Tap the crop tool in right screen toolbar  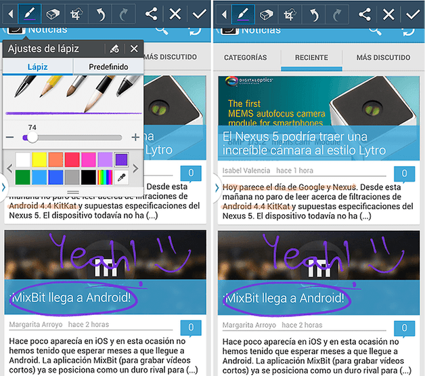point(290,14)
